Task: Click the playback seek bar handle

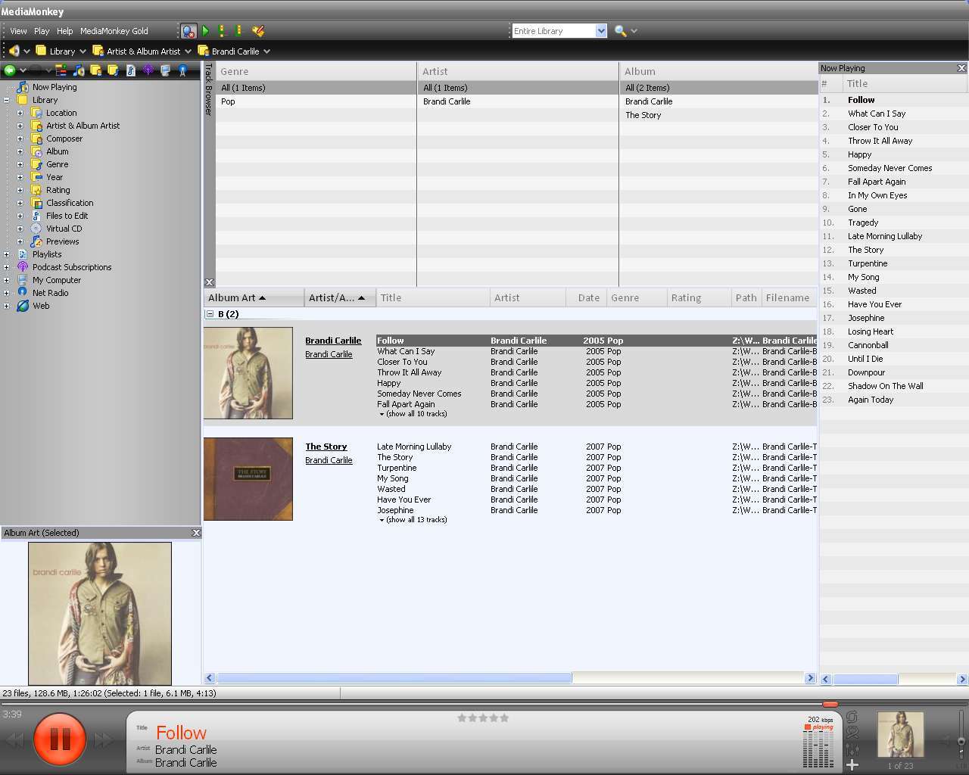Action: (830, 704)
